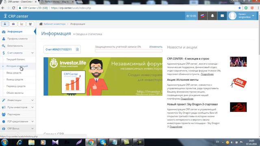
Task: Click the account security progress bar
Action: [129, 51]
